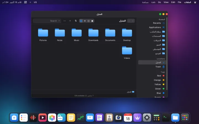Click the sidebar vertical scrollbar

pyautogui.click(x=167, y=54)
